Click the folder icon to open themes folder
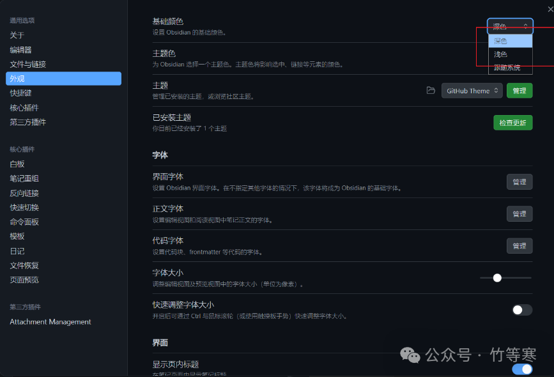 point(431,90)
